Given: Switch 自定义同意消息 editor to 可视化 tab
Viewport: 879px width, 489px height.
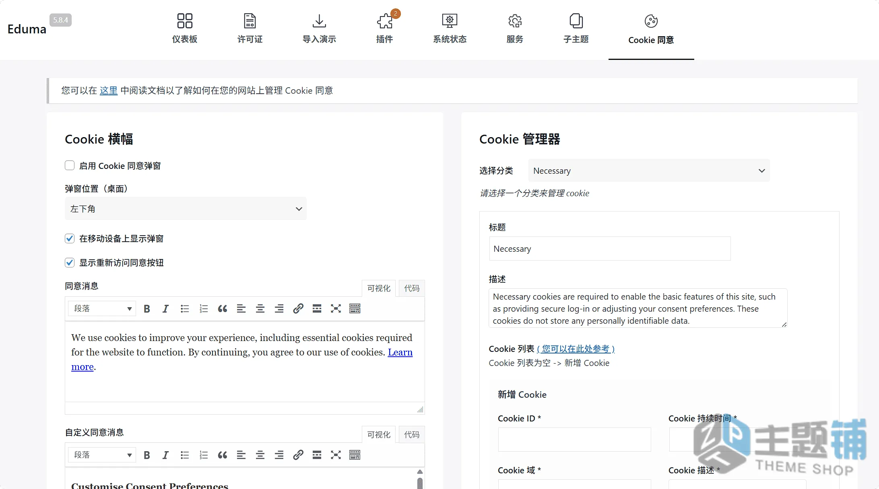Looking at the screenshot, I should [x=379, y=435].
